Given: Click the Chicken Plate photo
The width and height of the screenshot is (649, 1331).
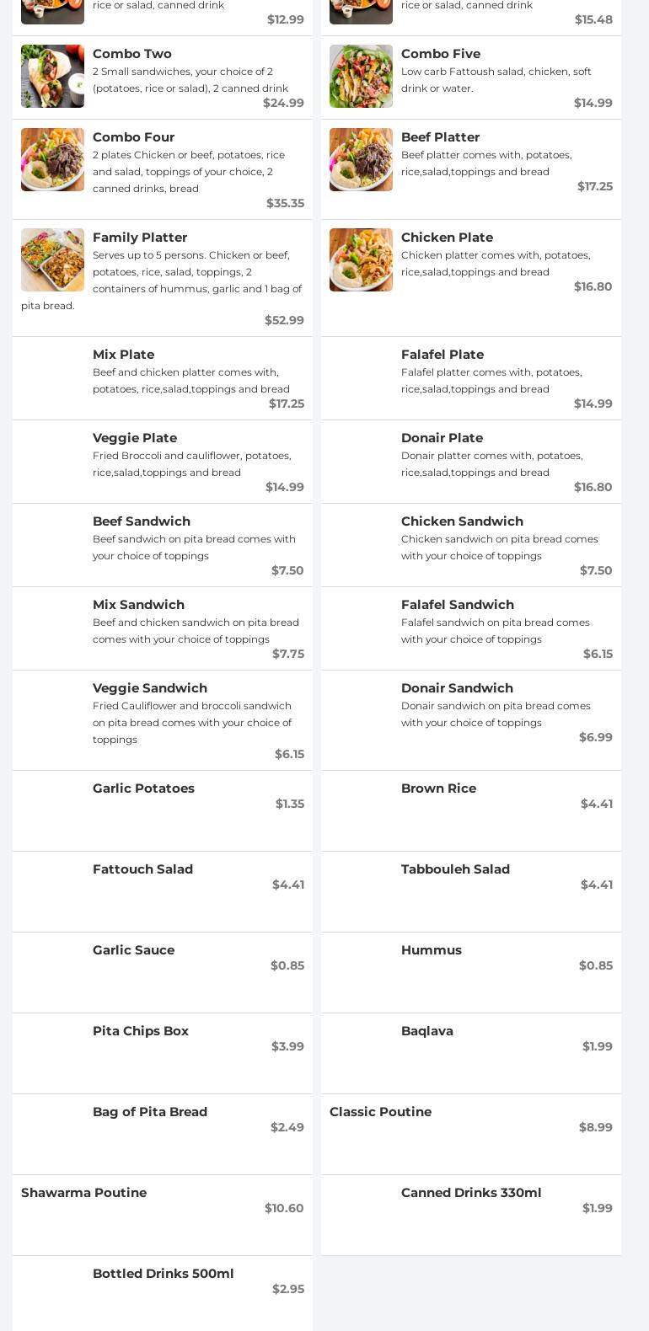Looking at the screenshot, I should click(x=361, y=259).
